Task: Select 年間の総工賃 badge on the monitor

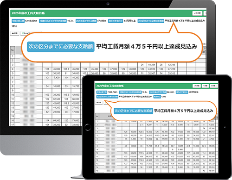Action: (x=18, y=21)
